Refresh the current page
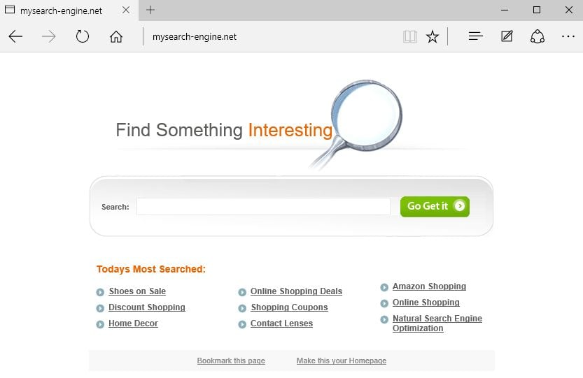583x378 pixels. 83,37
